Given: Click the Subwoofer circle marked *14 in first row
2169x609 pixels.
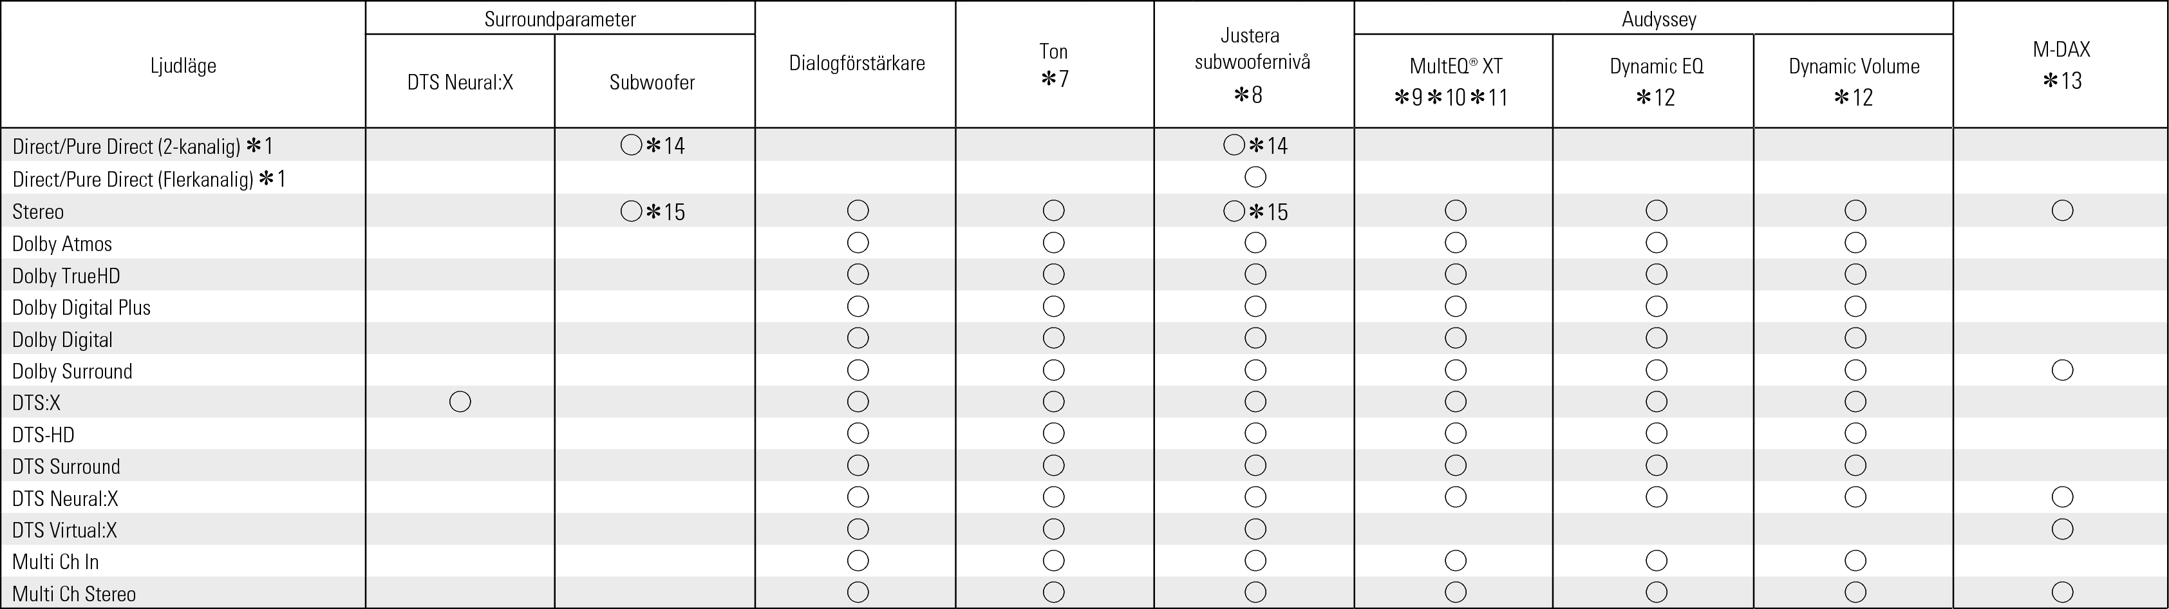Looking at the screenshot, I should tap(631, 145).
